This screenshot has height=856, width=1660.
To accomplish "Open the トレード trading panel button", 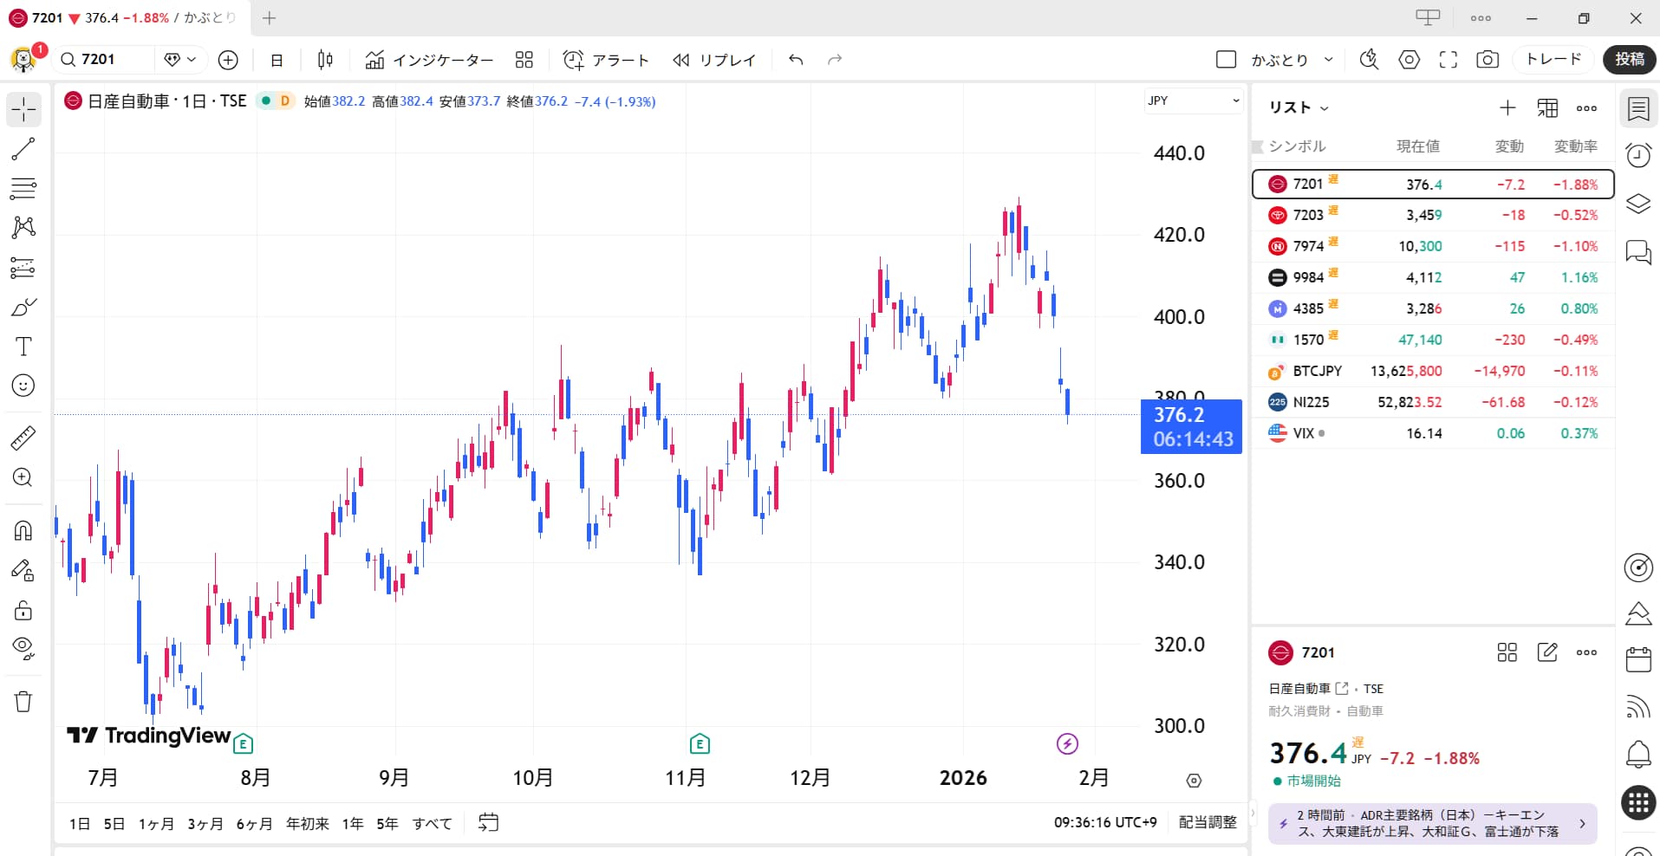I will click(1553, 59).
